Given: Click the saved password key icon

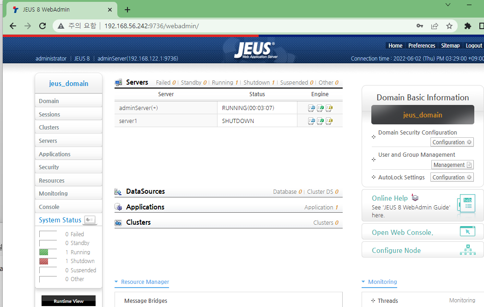Looking at the screenshot, I should 420,26.
